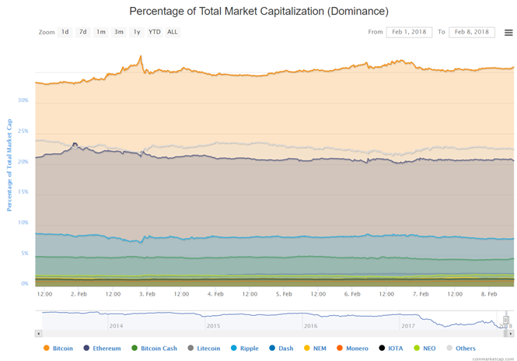This screenshot has width=517, height=361.
Task: Toggle Ethereum series in the legend
Action: tap(102, 349)
